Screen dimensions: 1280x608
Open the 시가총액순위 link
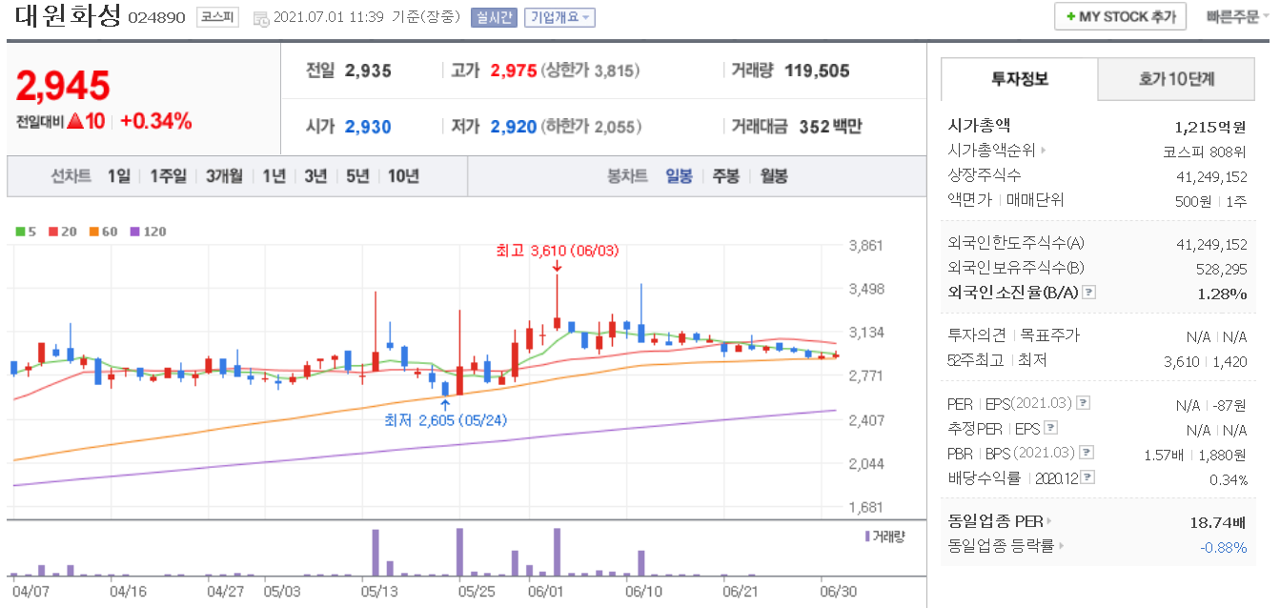[x=997, y=151]
